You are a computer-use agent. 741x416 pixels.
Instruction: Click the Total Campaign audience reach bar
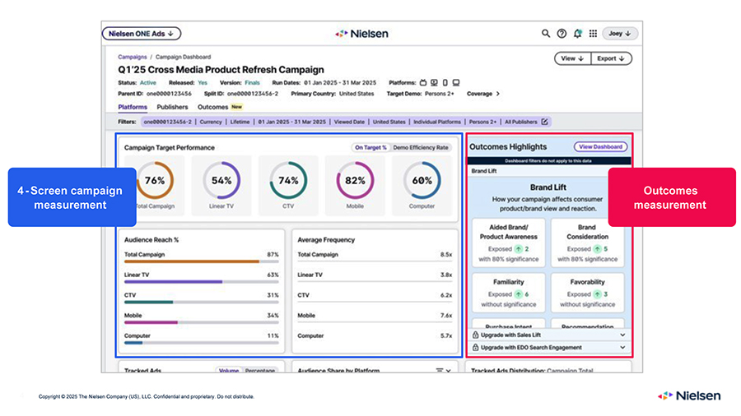click(192, 261)
